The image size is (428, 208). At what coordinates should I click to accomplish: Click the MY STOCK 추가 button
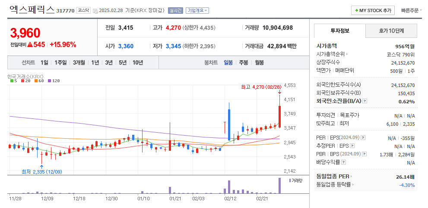point(373,11)
